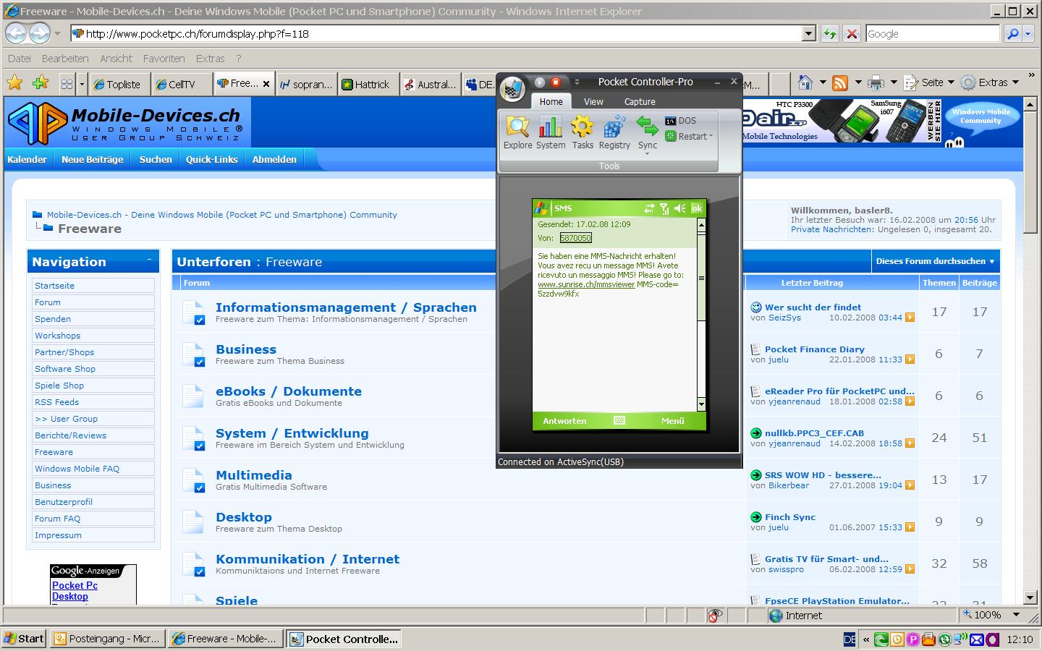The image size is (1042, 651).
Task: Expand the Print dropdown arrow
Action: pos(894,82)
